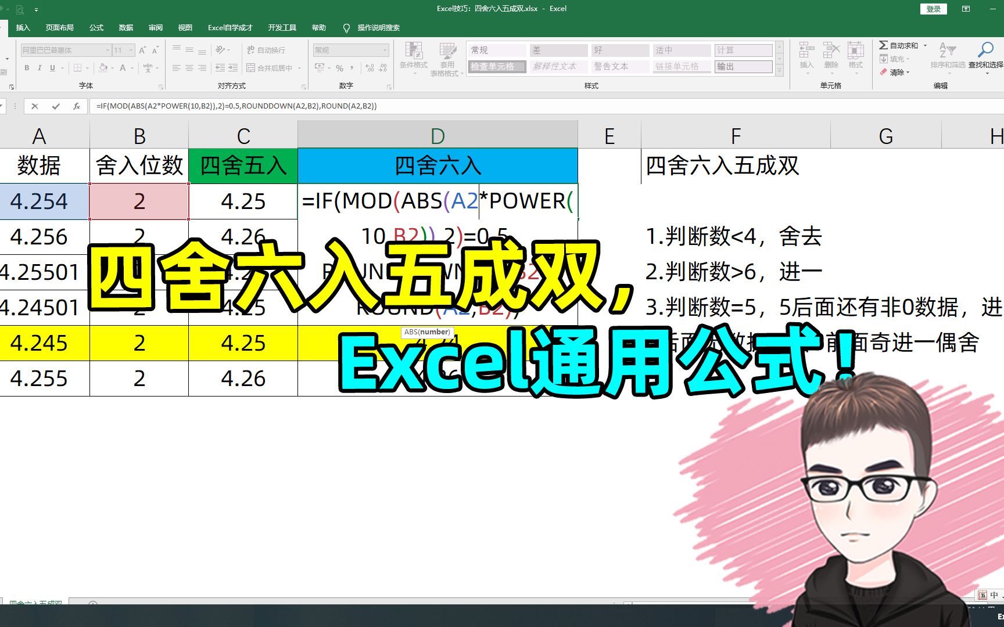Viewport: 1004px width, 627px height.
Task: Click the 登录 (Sign in) button
Action: point(934,9)
